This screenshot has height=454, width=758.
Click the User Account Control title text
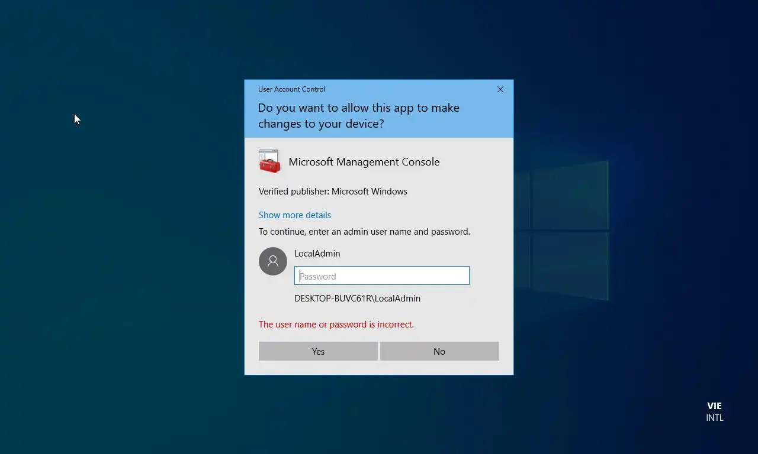click(x=292, y=89)
